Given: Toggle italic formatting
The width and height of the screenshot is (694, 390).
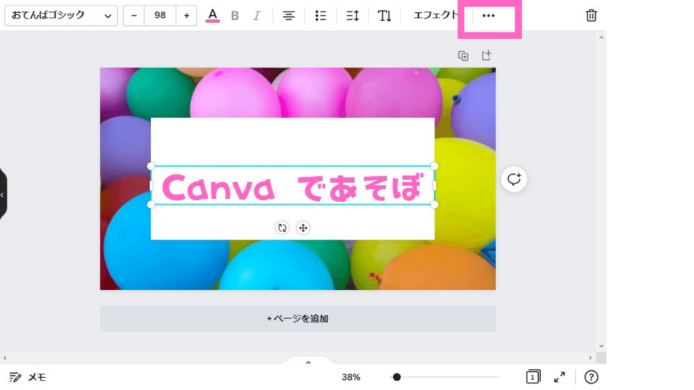Looking at the screenshot, I should coord(257,16).
